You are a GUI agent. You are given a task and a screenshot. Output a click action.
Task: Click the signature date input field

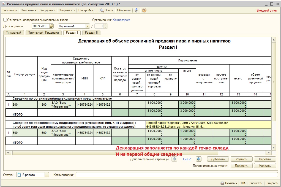coord(40,26)
